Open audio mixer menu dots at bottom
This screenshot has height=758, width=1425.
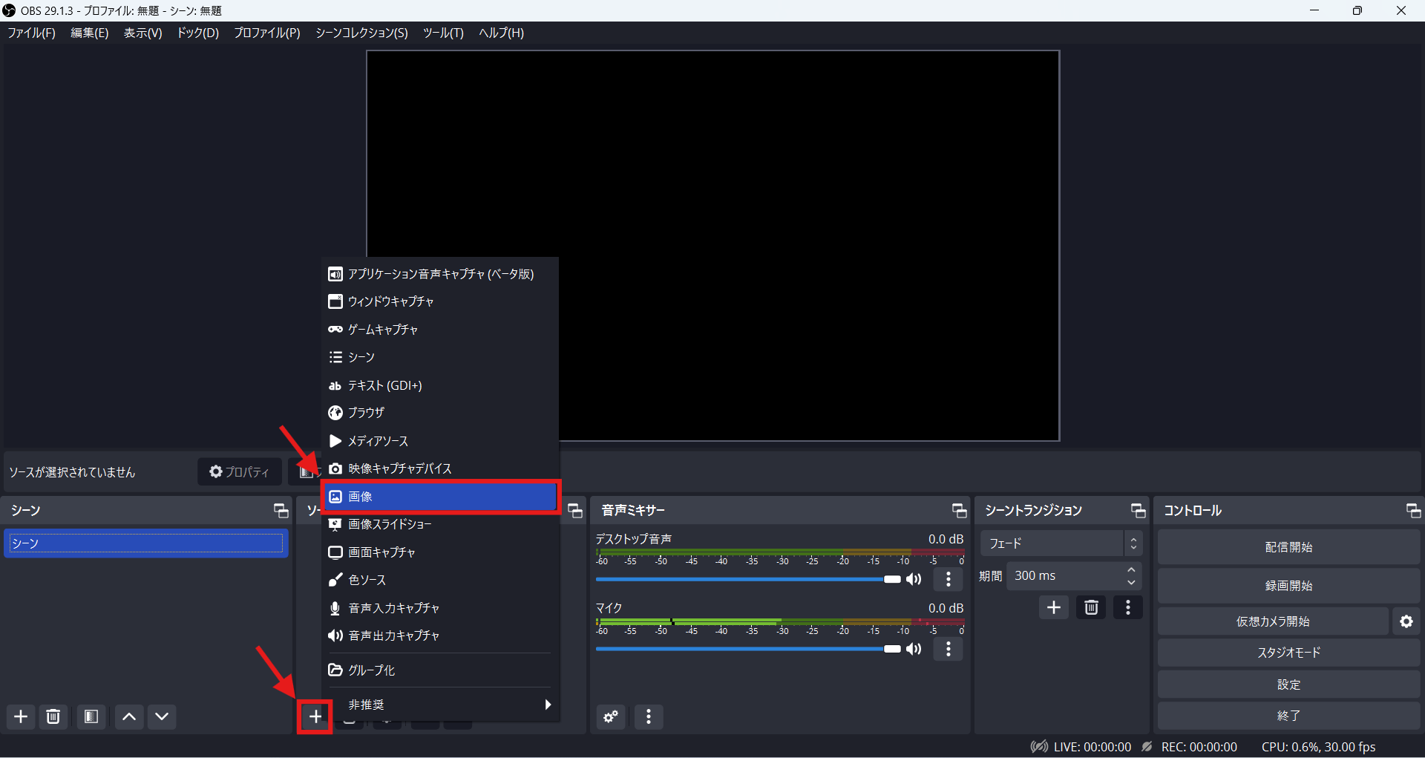point(649,716)
